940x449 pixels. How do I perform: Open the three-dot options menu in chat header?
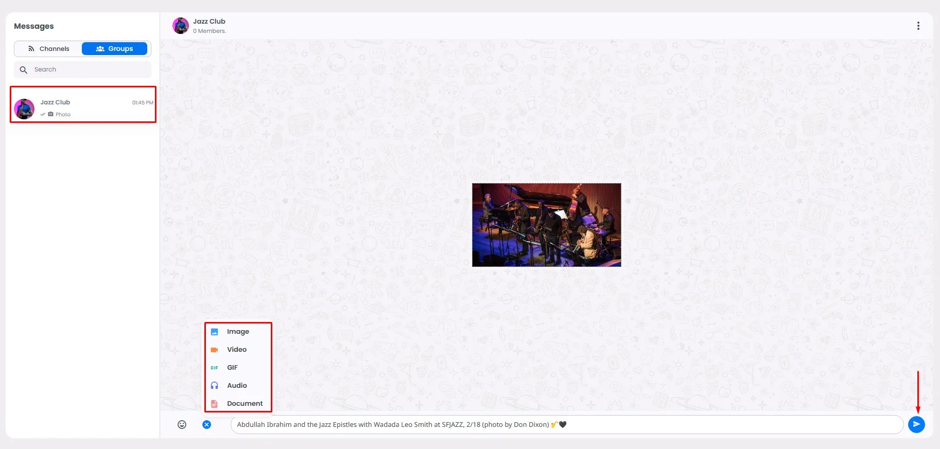click(x=918, y=26)
